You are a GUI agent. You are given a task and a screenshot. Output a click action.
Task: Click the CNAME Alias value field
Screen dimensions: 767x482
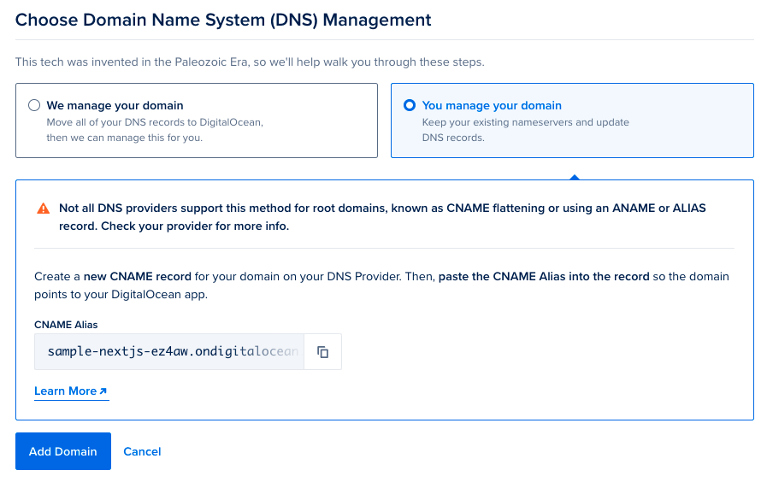tap(169, 352)
